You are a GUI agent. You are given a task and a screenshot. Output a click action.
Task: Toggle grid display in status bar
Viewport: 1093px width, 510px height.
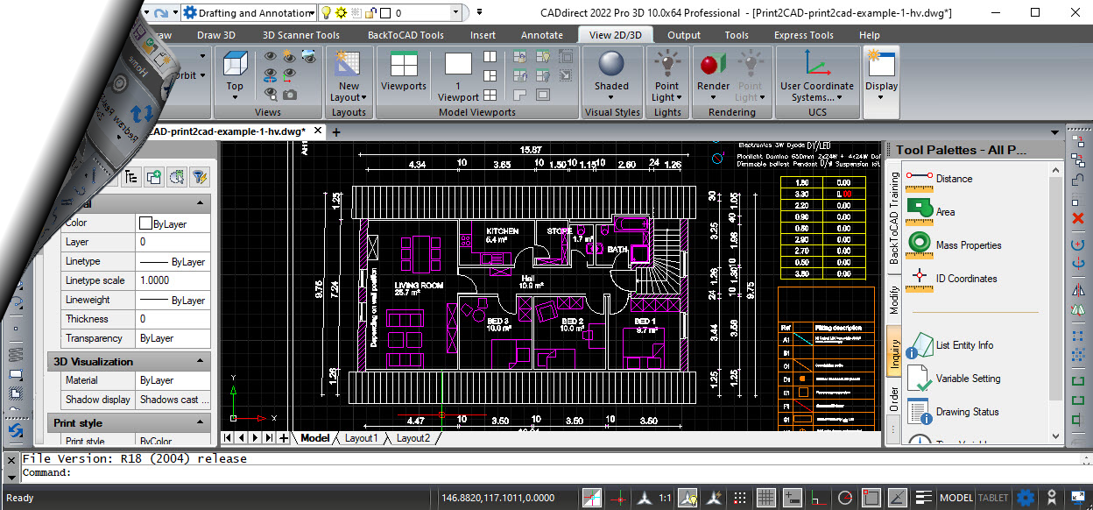pos(766,498)
